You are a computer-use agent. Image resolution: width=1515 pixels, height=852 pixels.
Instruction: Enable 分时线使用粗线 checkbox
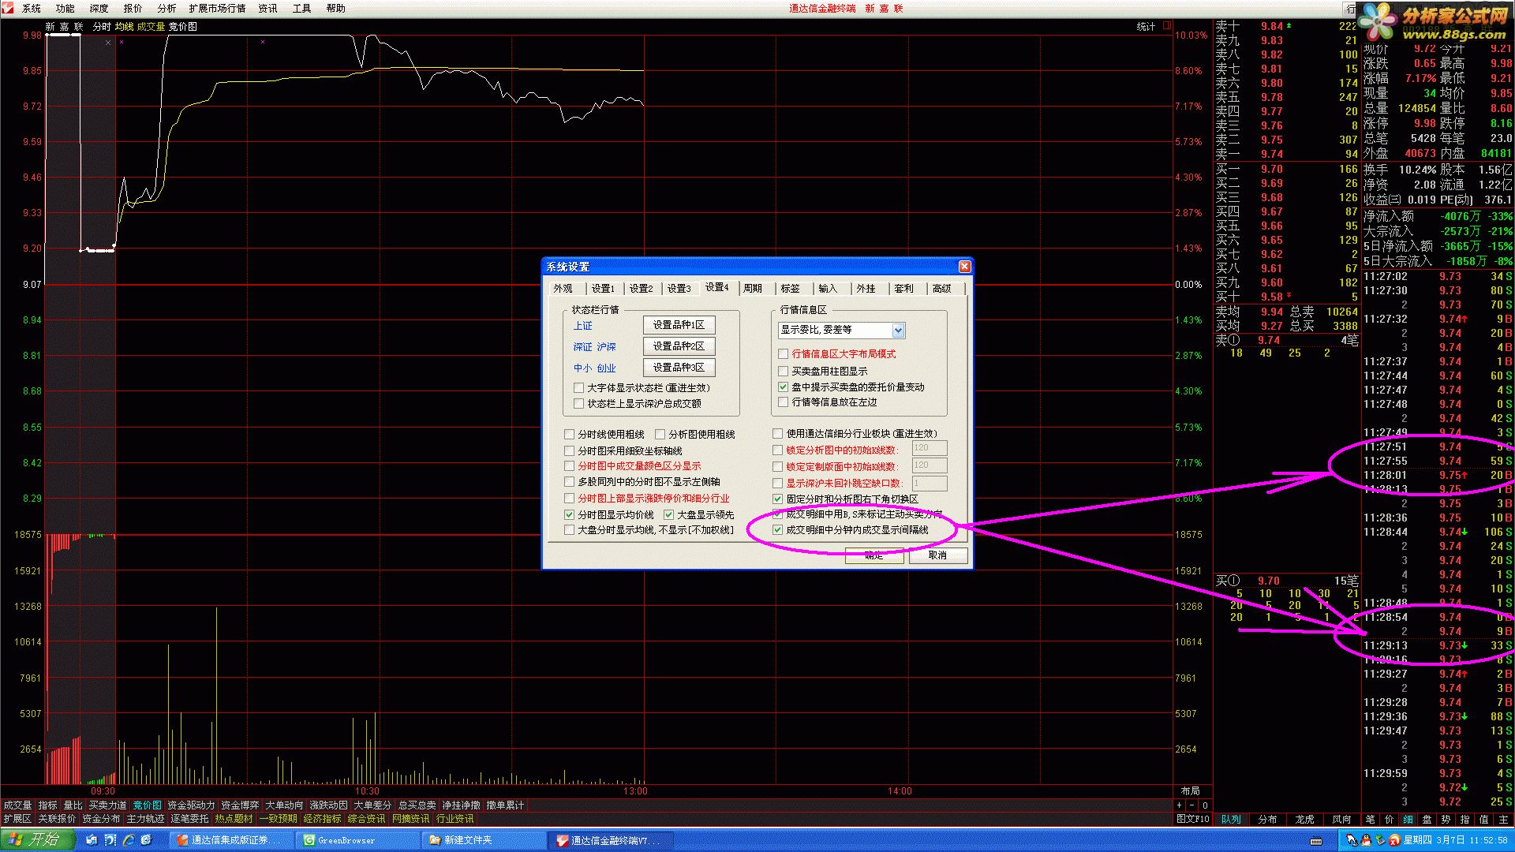coord(569,435)
